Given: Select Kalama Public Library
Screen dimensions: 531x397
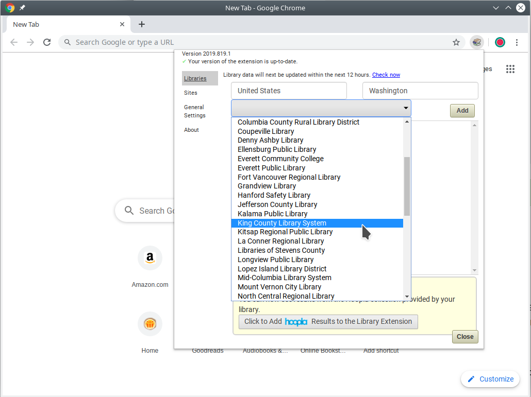Looking at the screenshot, I should pyautogui.click(x=318, y=214).
